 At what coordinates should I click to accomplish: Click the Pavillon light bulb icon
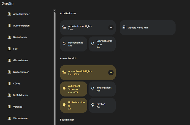(x=93, y=105)
